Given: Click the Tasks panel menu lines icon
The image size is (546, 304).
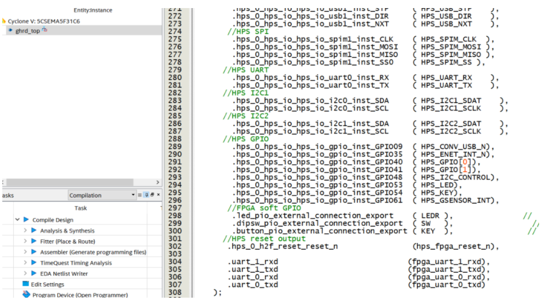Looking at the screenshot, I should (140, 195).
